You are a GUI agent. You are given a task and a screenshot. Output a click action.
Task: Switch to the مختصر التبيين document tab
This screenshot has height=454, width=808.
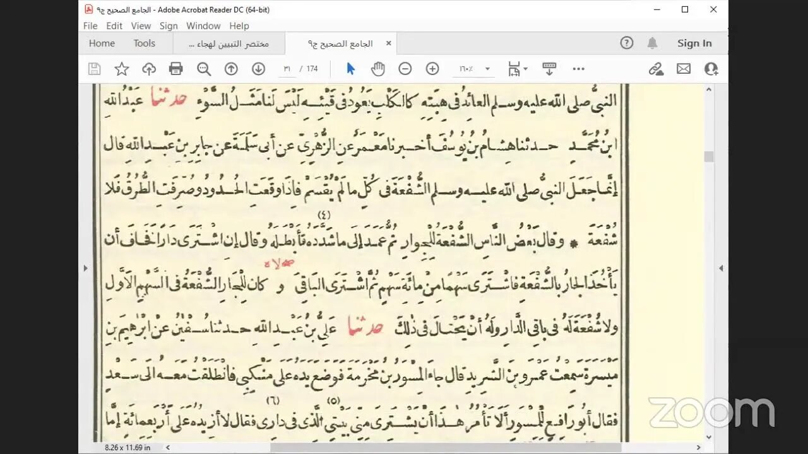229,44
